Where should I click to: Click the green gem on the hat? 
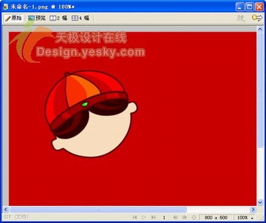pos(85,104)
